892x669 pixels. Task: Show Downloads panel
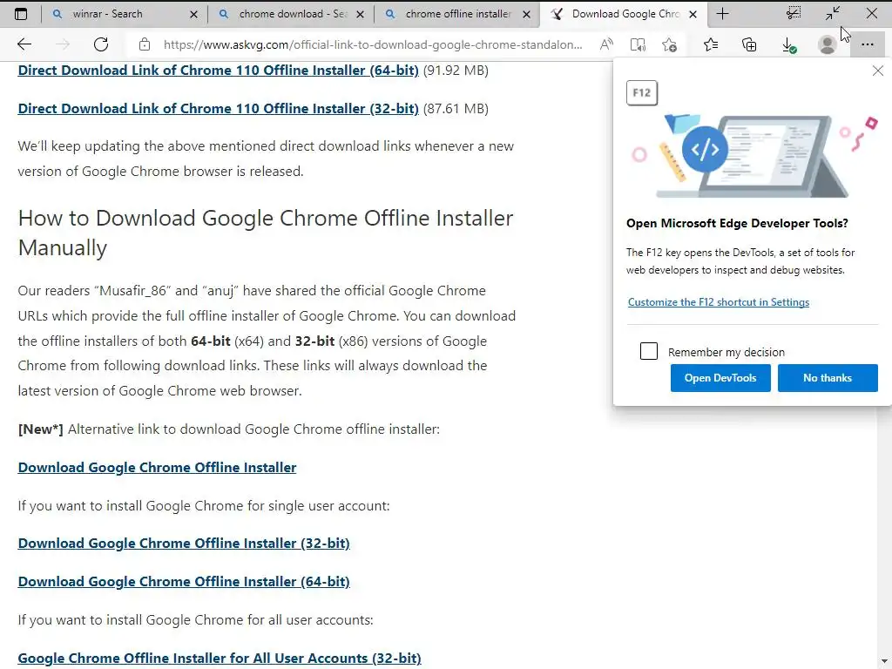(x=788, y=45)
